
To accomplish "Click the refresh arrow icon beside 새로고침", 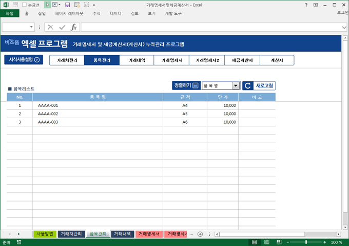I will point(247,86).
